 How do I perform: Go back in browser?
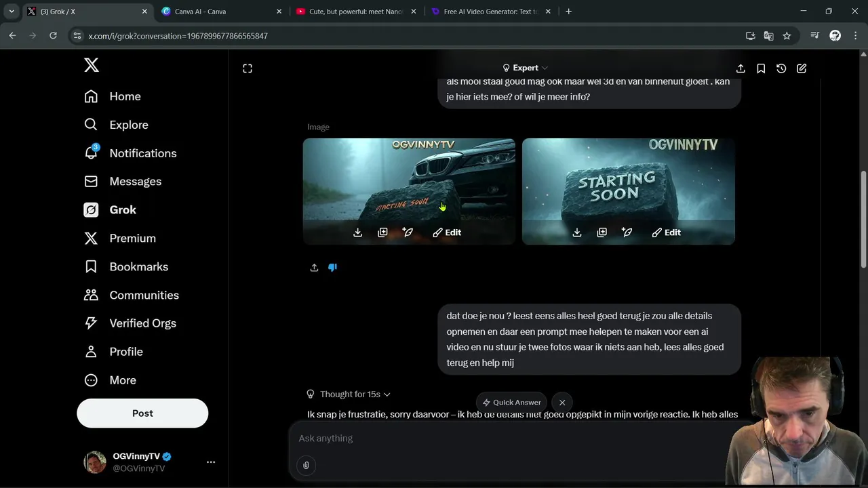[x=12, y=36]
